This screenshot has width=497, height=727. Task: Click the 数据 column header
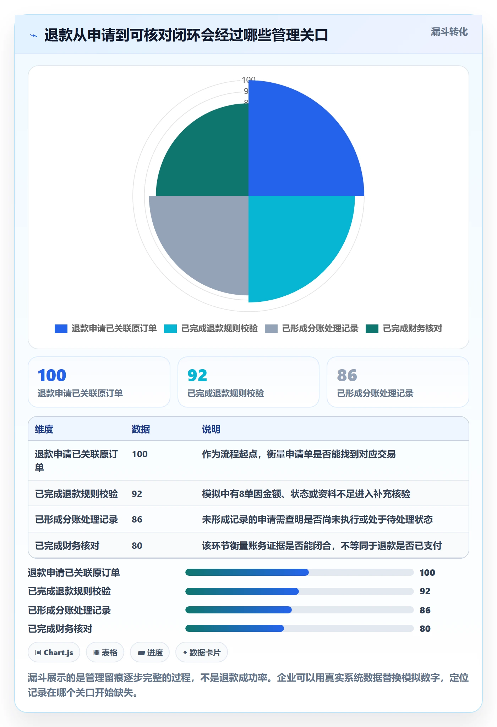point(141,429)
